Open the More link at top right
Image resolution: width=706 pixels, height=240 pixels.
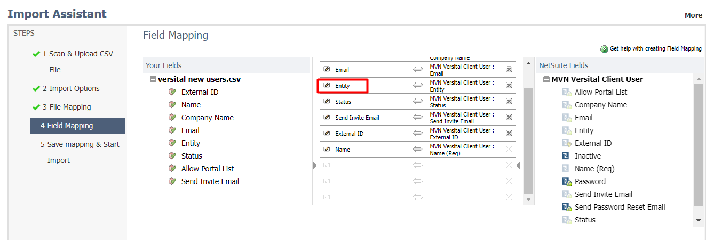pyautogui.click(x=693, y=15)
